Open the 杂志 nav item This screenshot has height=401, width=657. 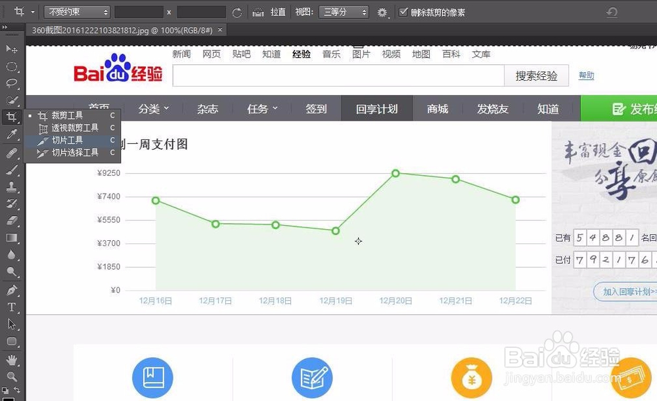click(208, 109)
